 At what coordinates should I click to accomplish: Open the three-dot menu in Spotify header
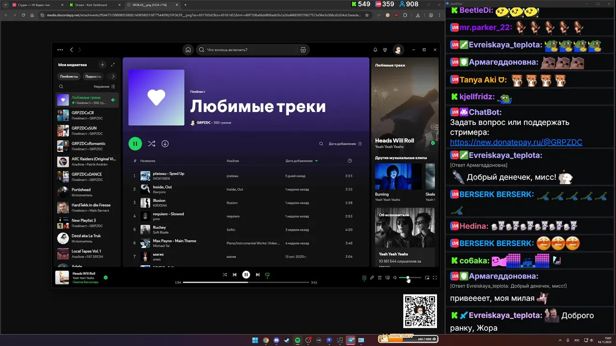60,49
